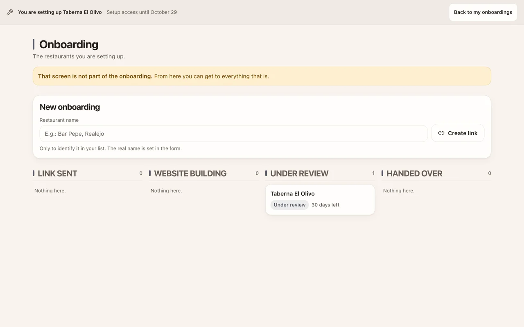
Task: Click "You are setting up Taberna El Olivo"
Action: tap(60, 12)
